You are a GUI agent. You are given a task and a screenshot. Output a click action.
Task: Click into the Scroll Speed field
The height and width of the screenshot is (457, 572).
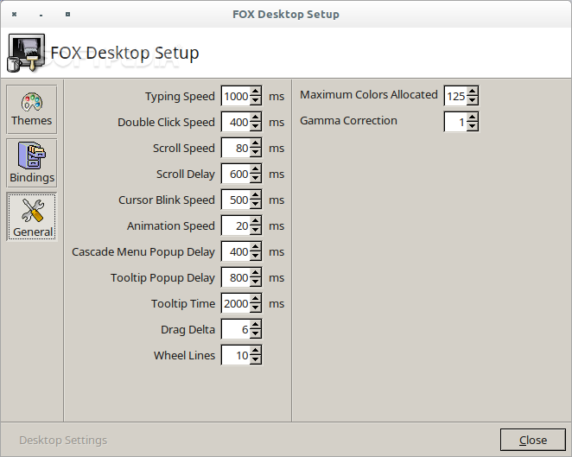(x=236, y=148)
